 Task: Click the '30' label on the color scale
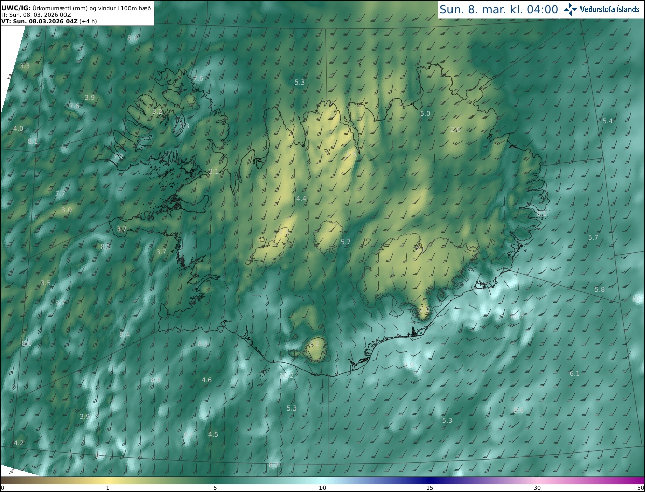[537, 488]
